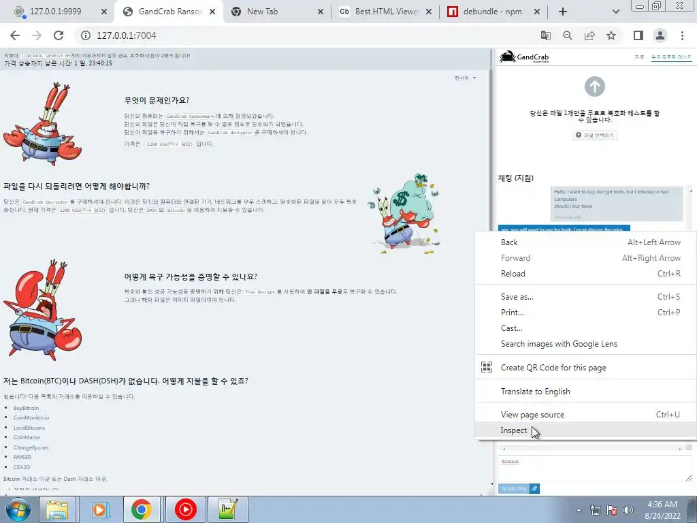Choose Save as... in the context menu
Screen dimensions: 697x523
(586, 297)
